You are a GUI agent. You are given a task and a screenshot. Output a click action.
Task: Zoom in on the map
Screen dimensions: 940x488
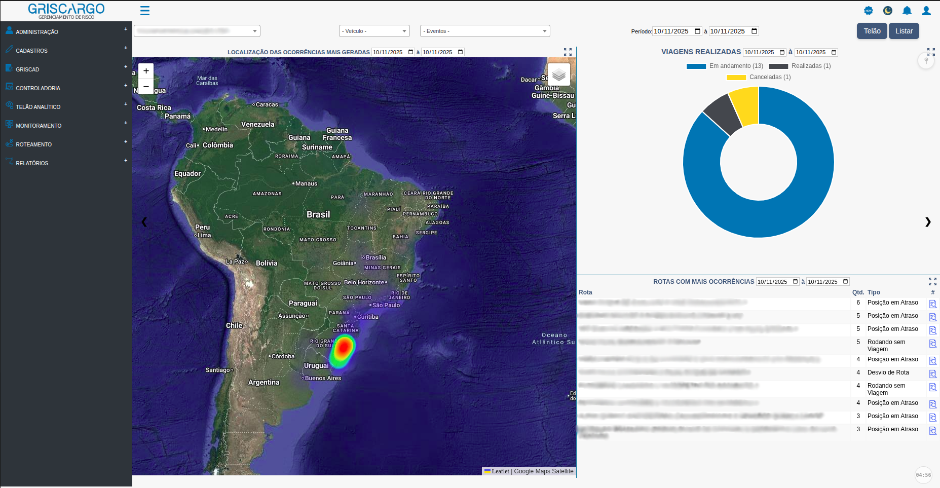(x=146, y=71)
